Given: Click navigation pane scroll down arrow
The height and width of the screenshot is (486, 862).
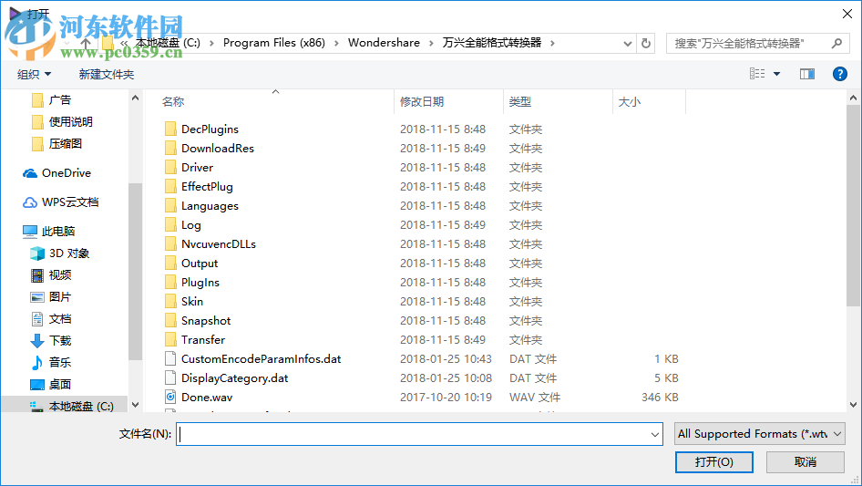Looking at the screenshot, I should (135, 405).
